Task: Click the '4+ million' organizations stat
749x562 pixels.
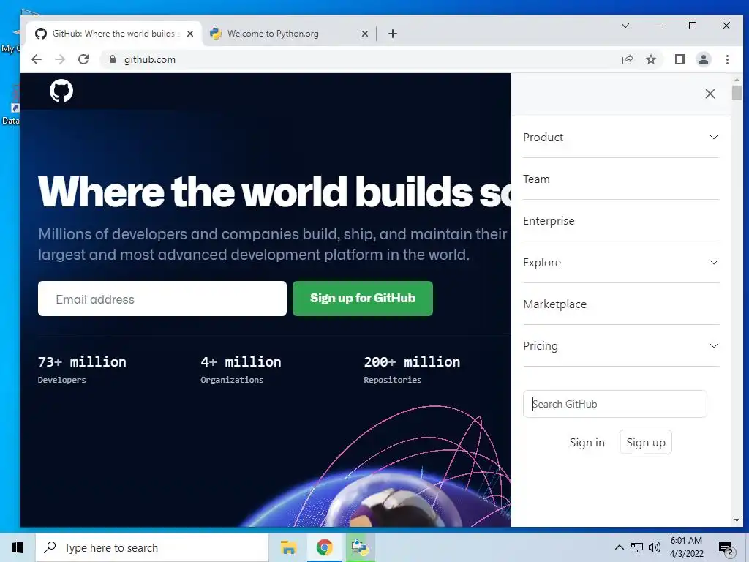Action: (241, 361)
